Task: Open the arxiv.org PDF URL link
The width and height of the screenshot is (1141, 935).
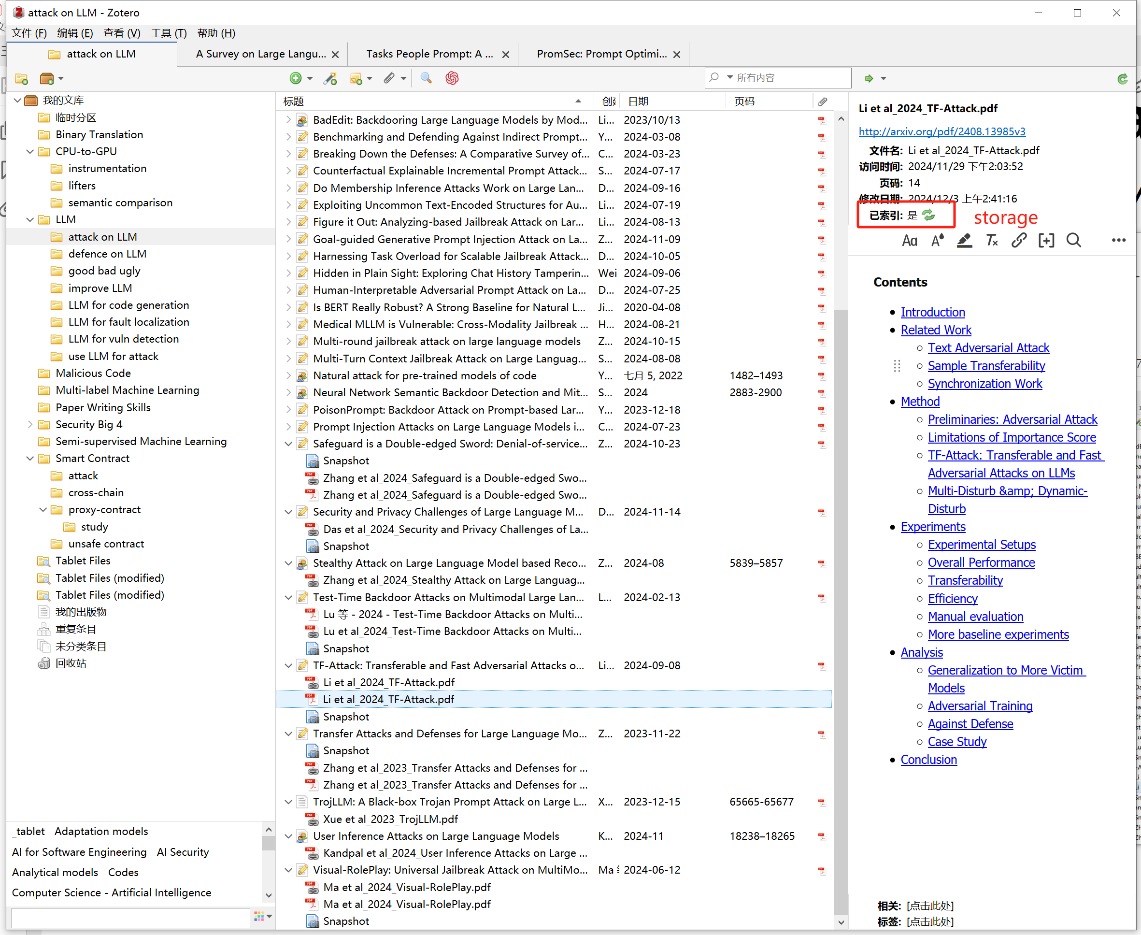Action: (x=942, y=131)
